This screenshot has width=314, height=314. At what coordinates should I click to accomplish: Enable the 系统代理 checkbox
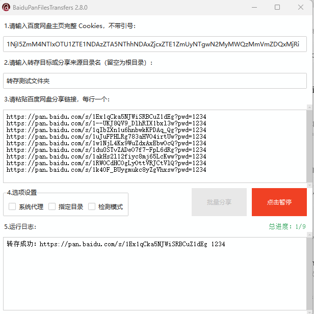click(x=12, y=206)
